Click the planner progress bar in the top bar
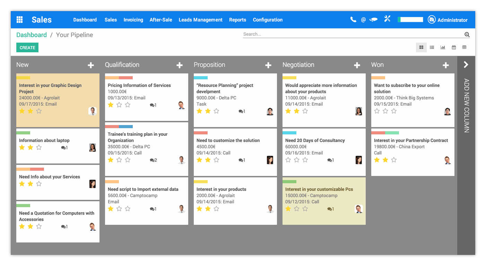486x266 pixels. (x=410, y=19)
